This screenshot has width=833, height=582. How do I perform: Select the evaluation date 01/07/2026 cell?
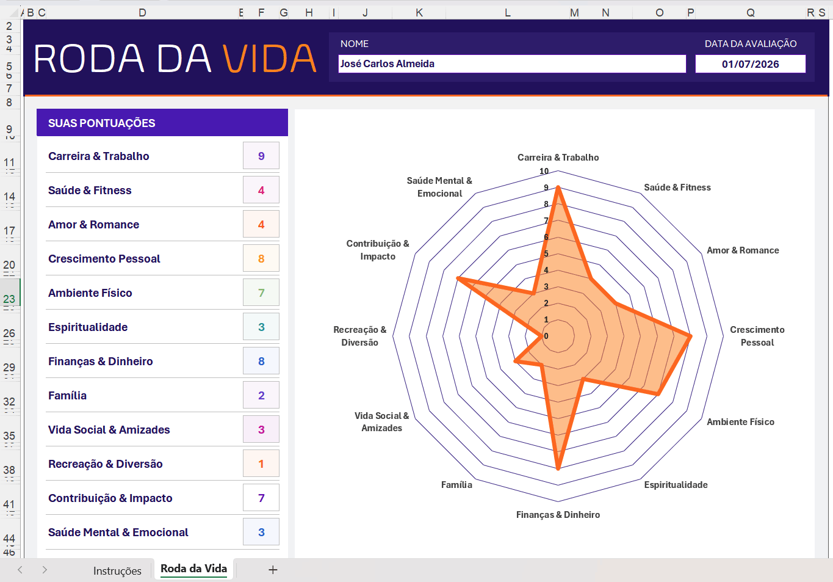[x=750, y=64]
